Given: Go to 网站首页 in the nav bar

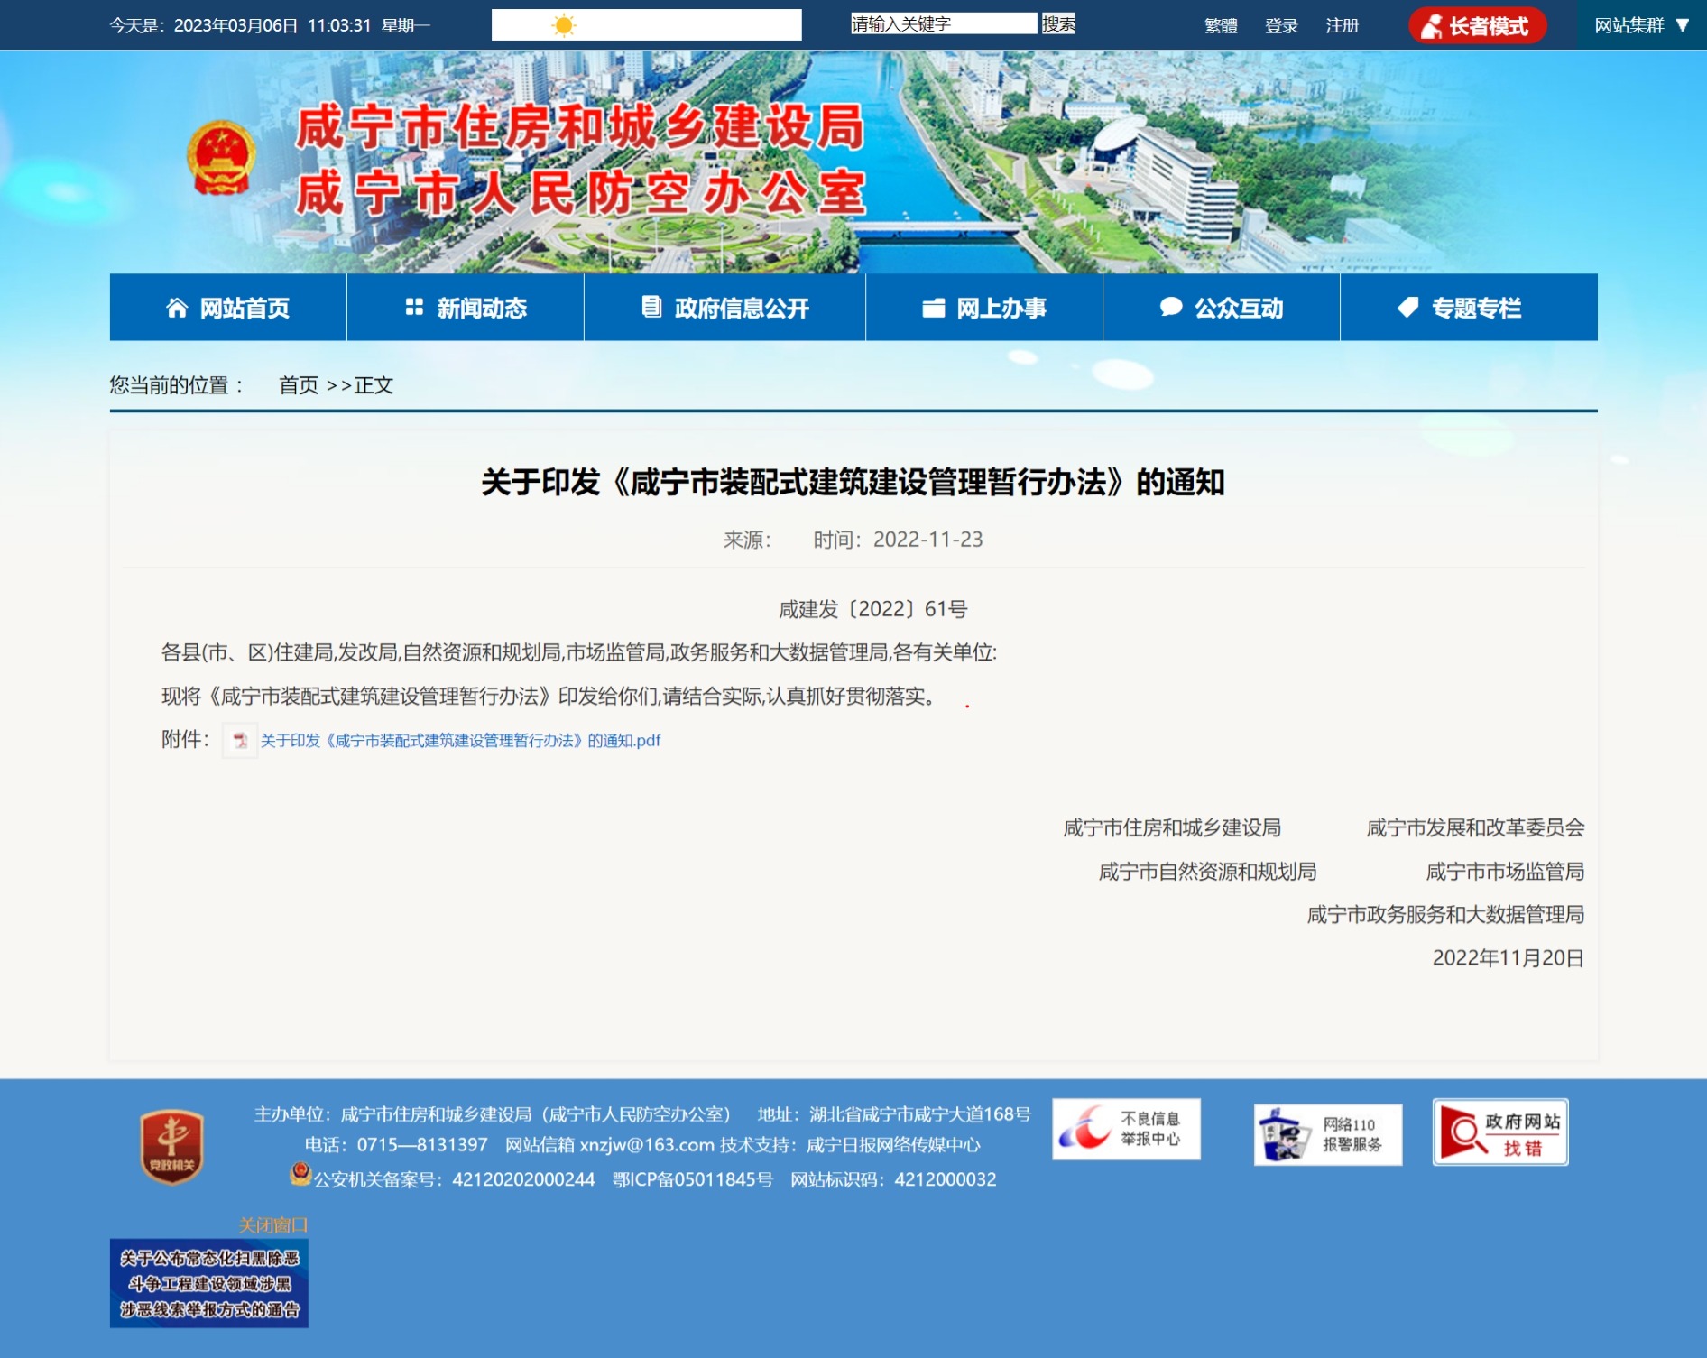Looking at the screenshot, I should (228, 308).
